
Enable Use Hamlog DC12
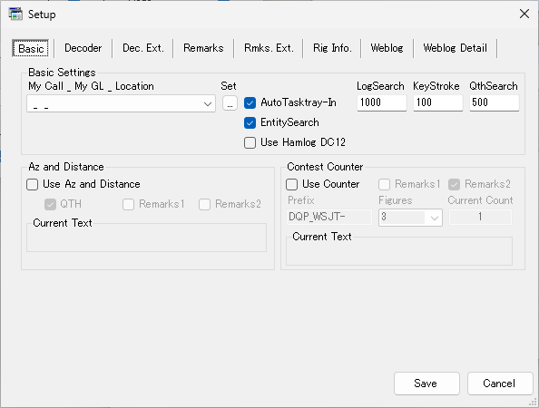coord(250,142)
